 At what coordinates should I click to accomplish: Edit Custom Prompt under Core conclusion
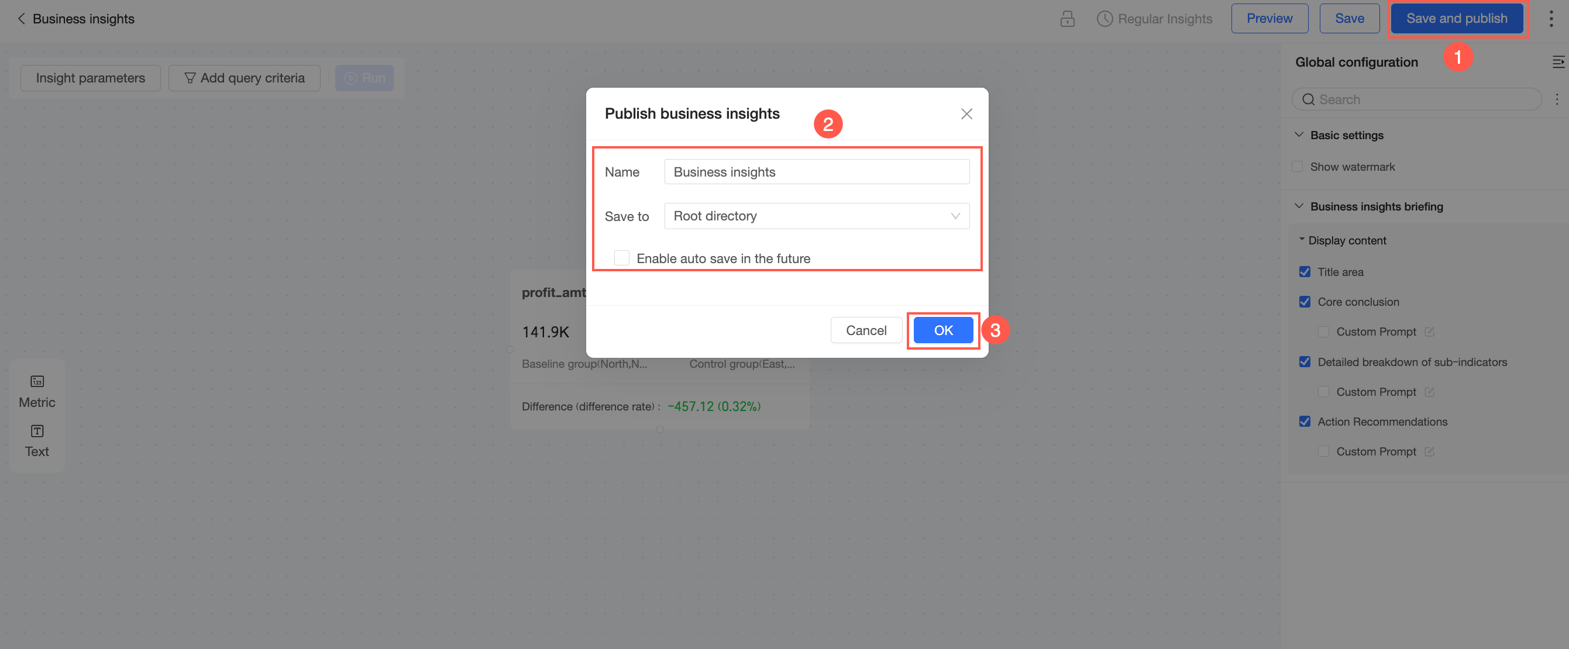[x=1430, y=332]
